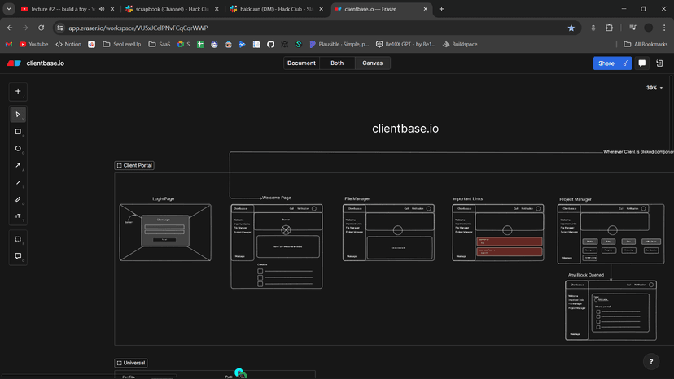The image size is (674, 379).
Task: Mute the lecture #2 YouTube tab audio
Action: 102,9
